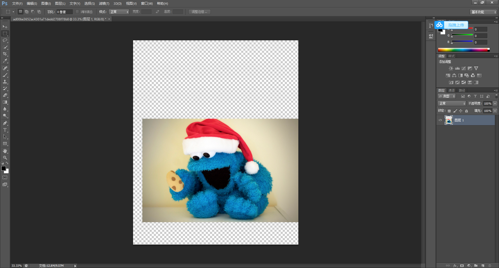Add a Channel Mixer adjustment
This screenshot has width=499, height=268.
pyautogui.click(x=473, y=75)
